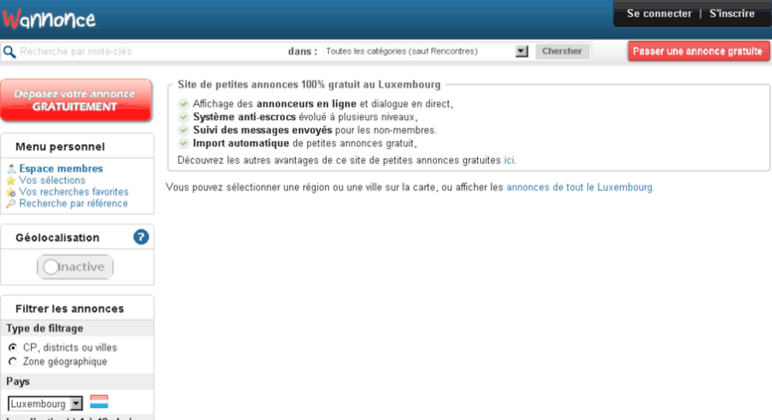
Task: Select CP, districts ou villes radio
Action: click(13, 348)
